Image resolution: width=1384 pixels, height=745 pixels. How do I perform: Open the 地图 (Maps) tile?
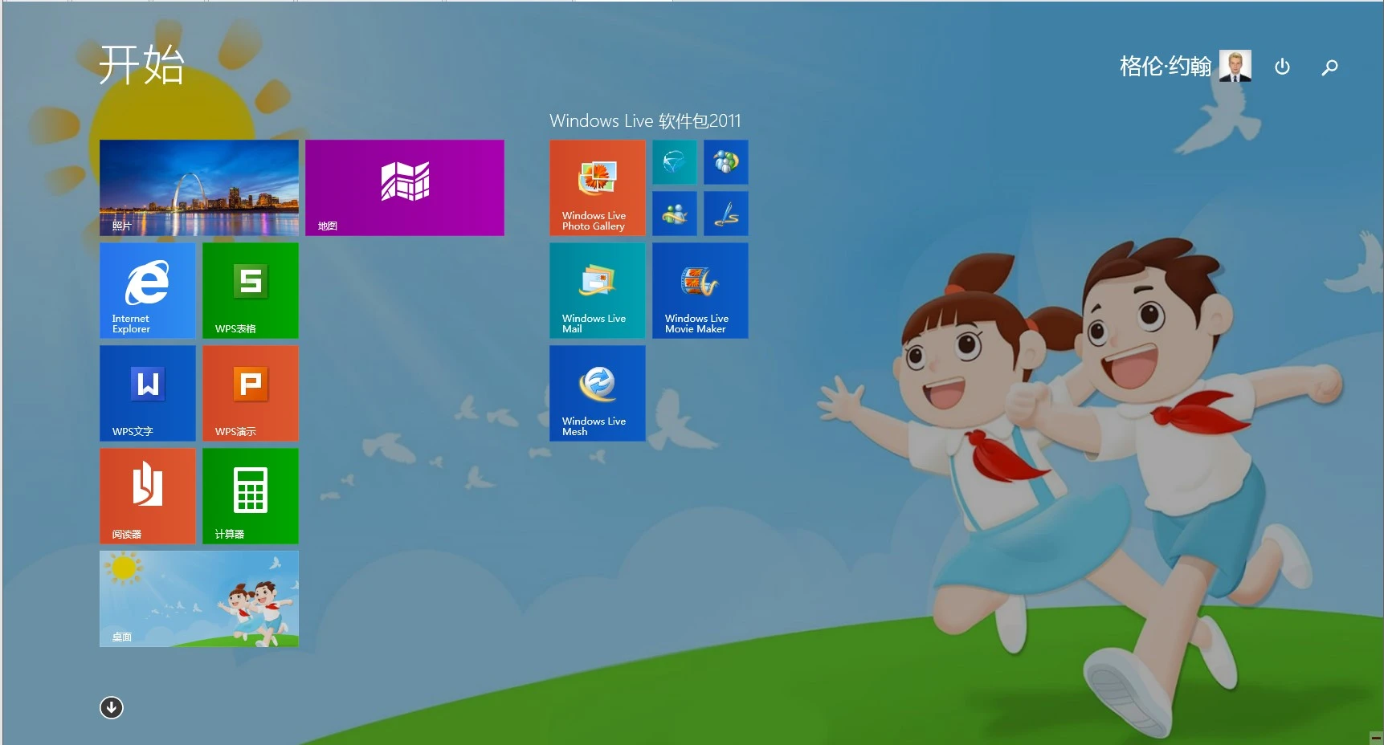pos(405,188)
